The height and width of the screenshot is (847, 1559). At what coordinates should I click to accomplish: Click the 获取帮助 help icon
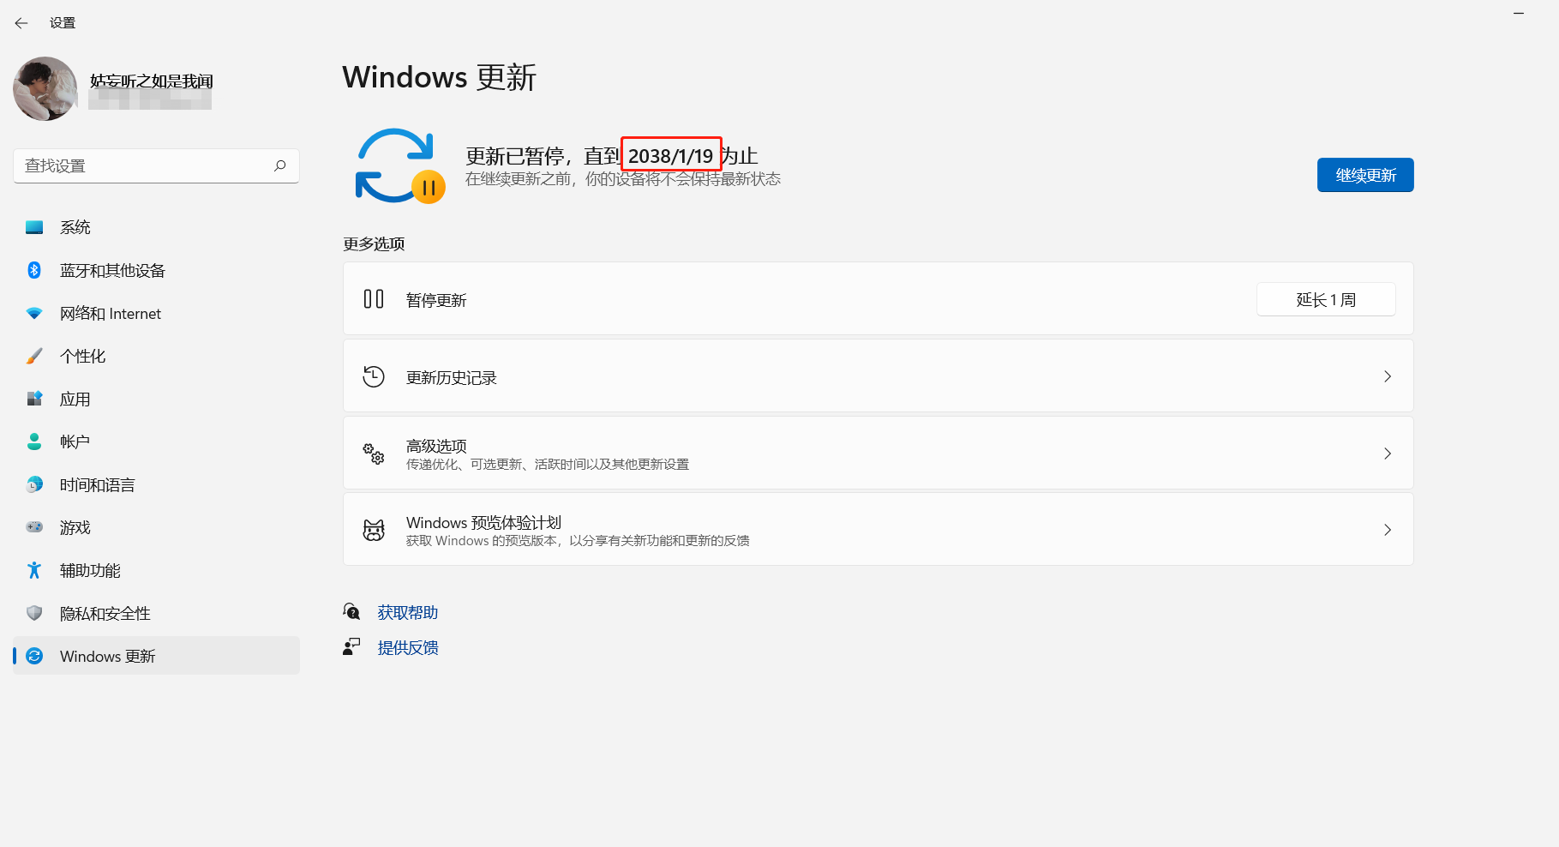point(351,611)
